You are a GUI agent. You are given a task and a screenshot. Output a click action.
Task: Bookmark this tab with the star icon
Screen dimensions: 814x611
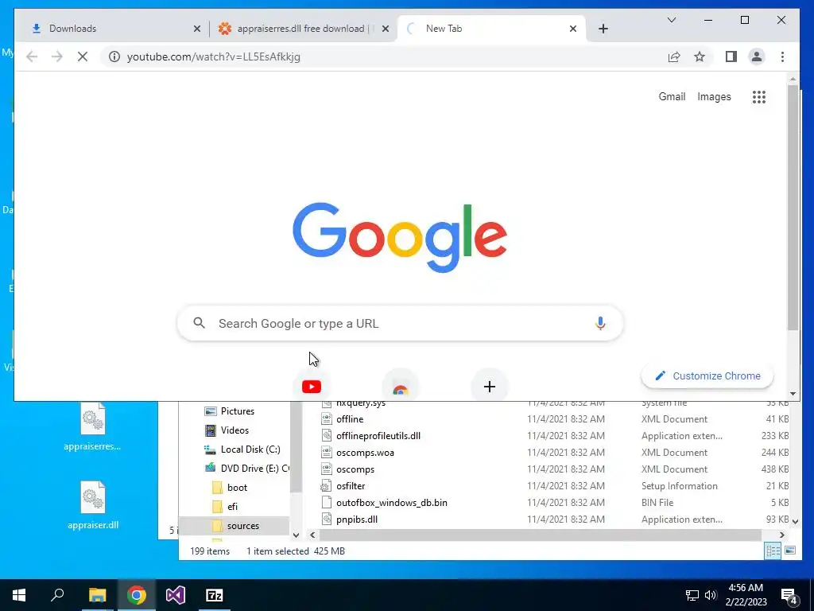coord(700,56)
